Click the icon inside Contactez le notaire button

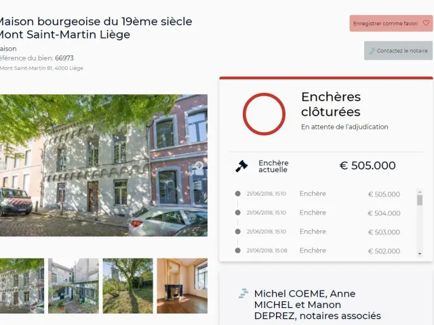(x=372, y=51)
